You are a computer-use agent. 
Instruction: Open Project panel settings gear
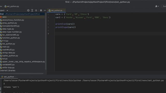point(41,10)
